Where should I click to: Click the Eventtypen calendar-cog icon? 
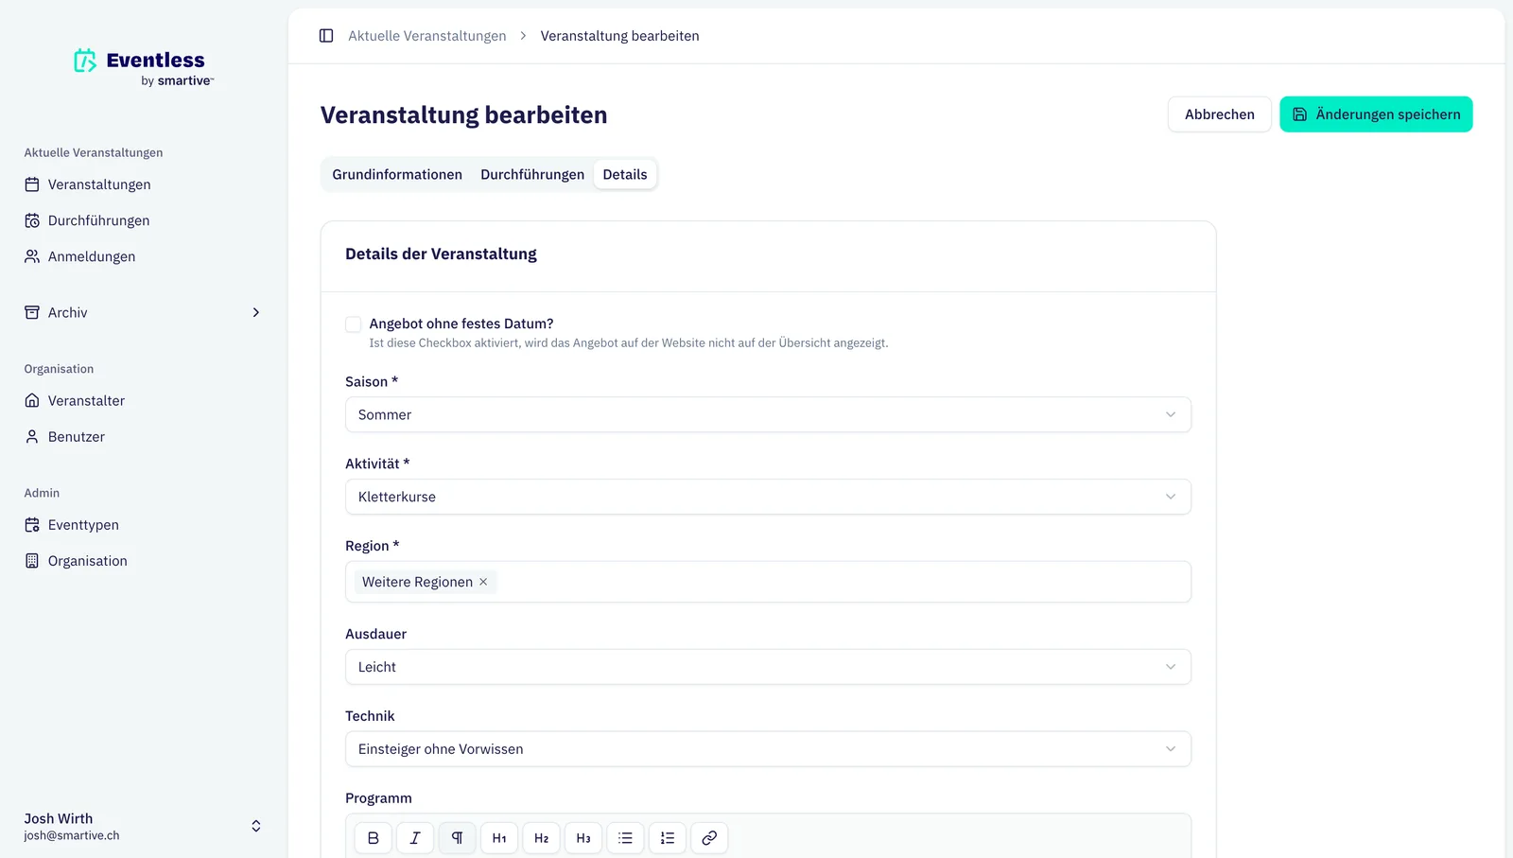(x=32, y=525)
